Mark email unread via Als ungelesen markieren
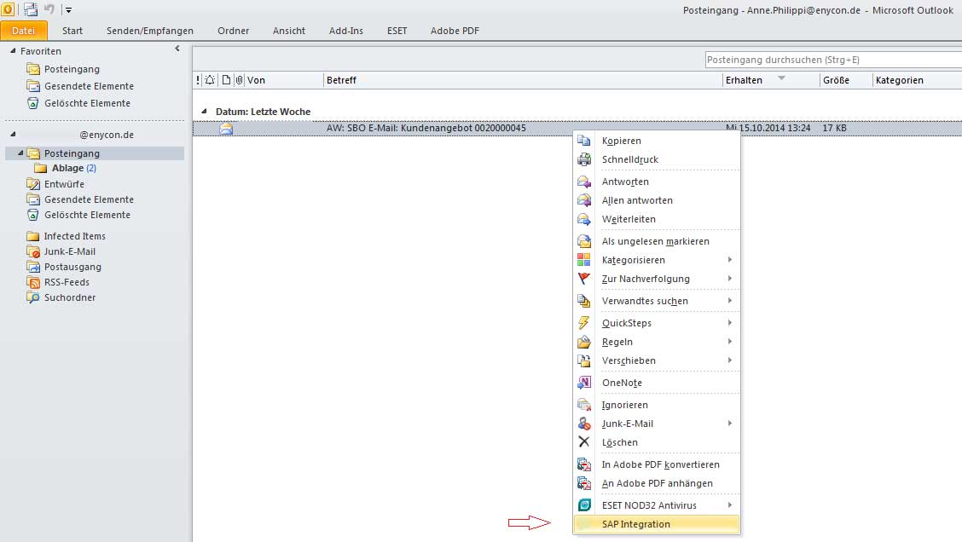The height and width of the screenshot is (542, 962). (655, 241)
